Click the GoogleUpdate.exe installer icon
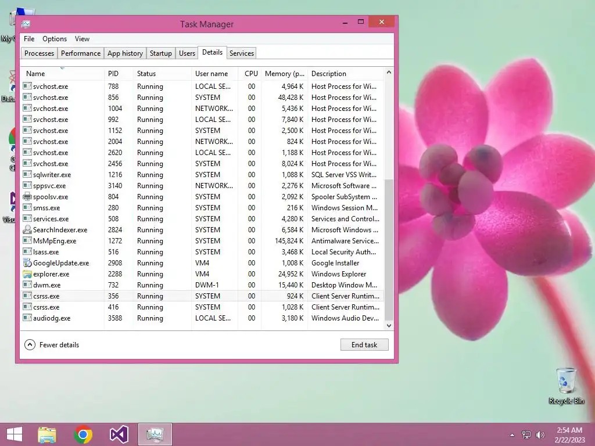The image size is (595, 446). click(27, 263)
